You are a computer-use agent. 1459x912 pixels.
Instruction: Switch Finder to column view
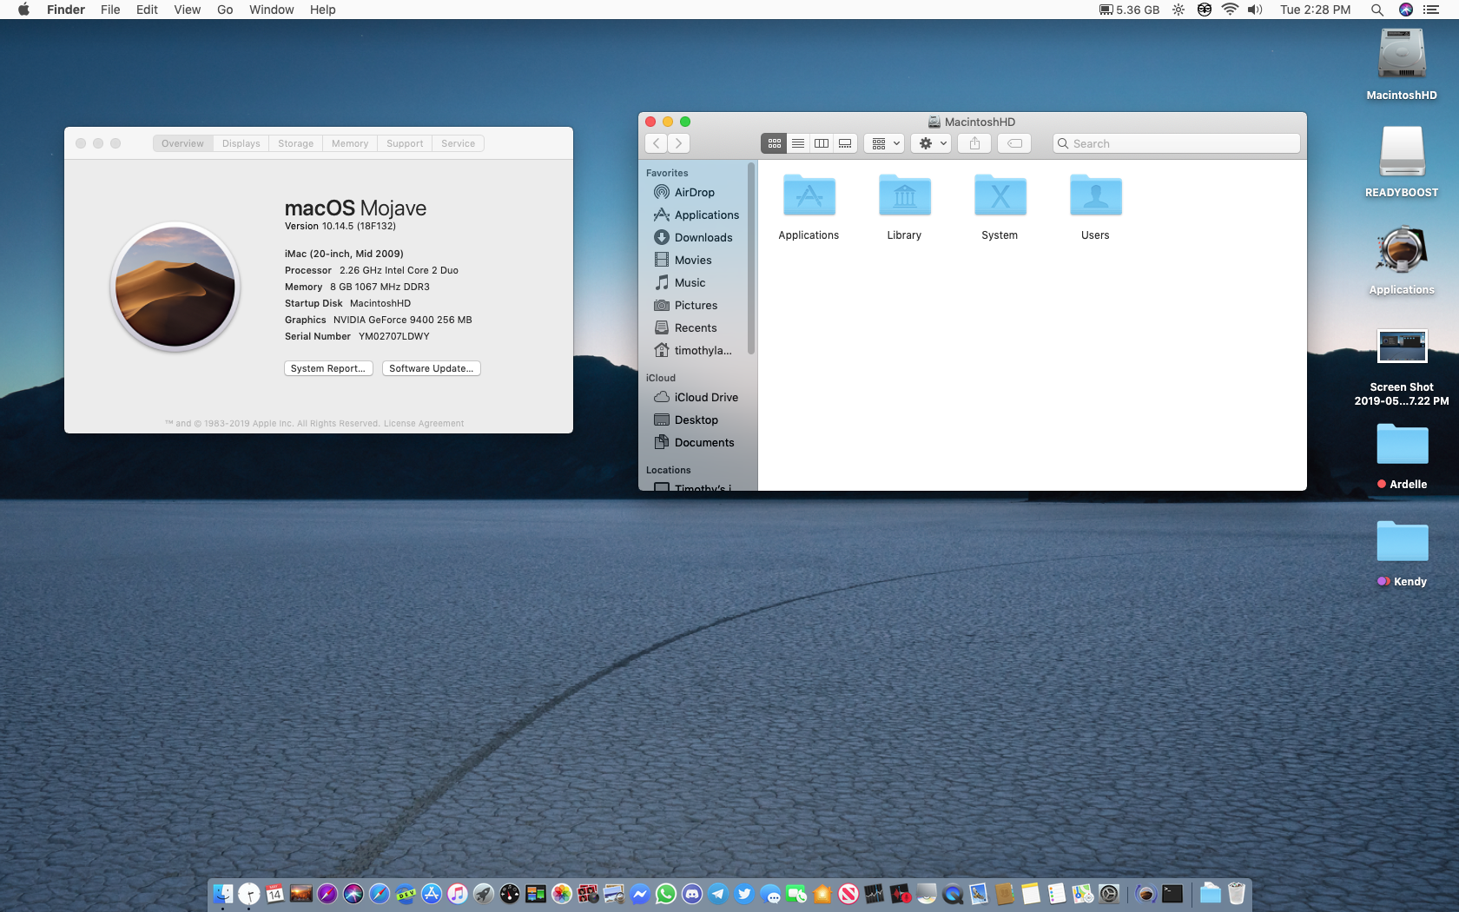pos(822,143)
